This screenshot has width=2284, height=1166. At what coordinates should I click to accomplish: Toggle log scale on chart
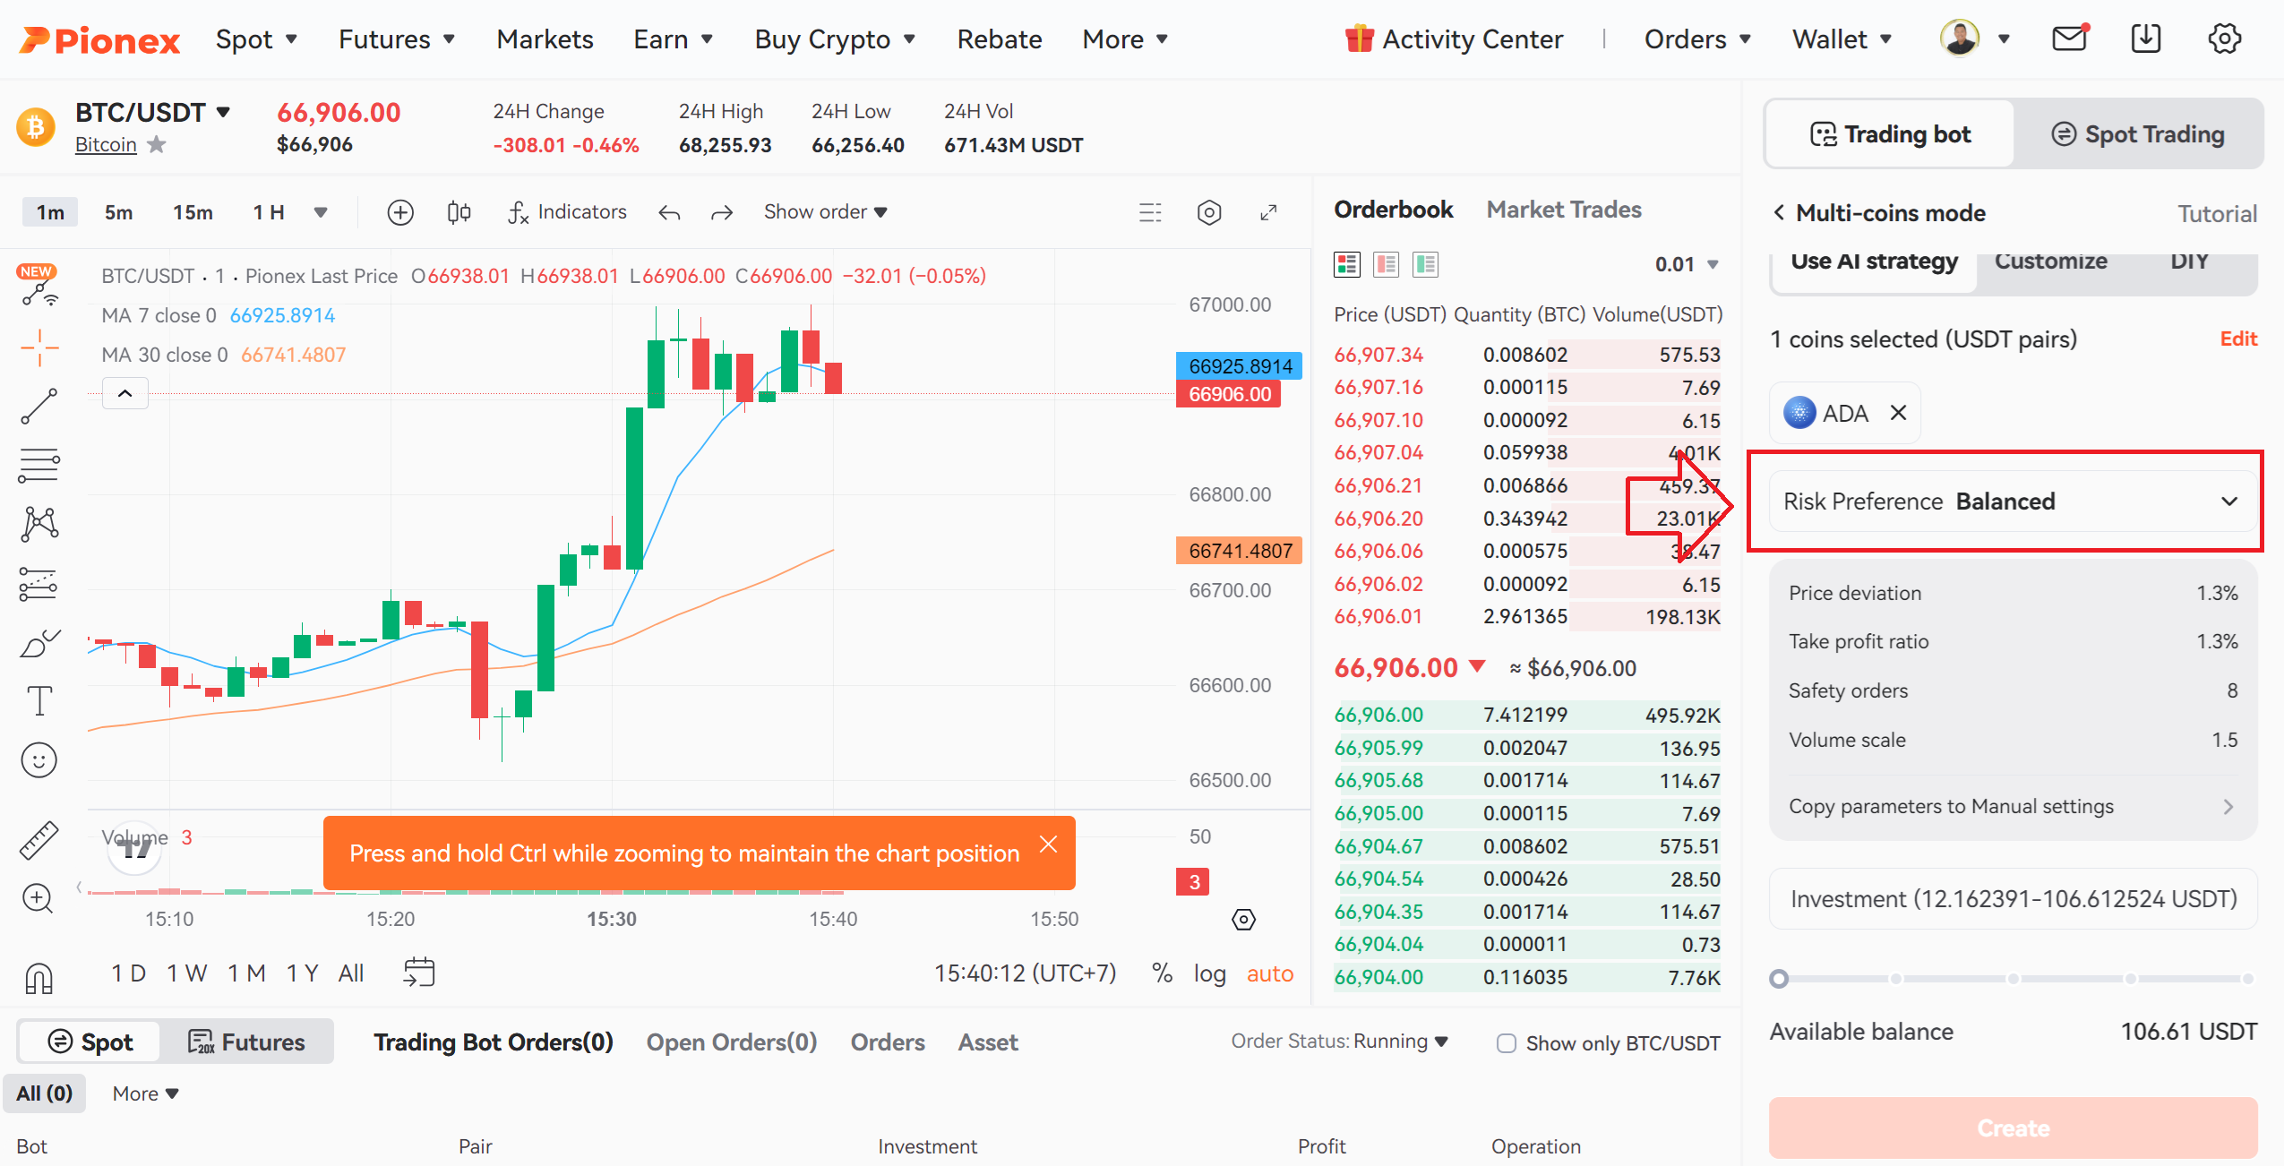pyautogui.click(x=1209, y=973)
